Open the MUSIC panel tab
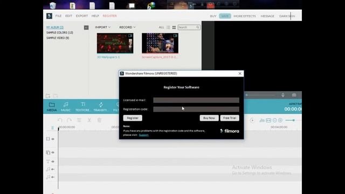The width and height of the screenshot is (345, 194). coord(66,107)
